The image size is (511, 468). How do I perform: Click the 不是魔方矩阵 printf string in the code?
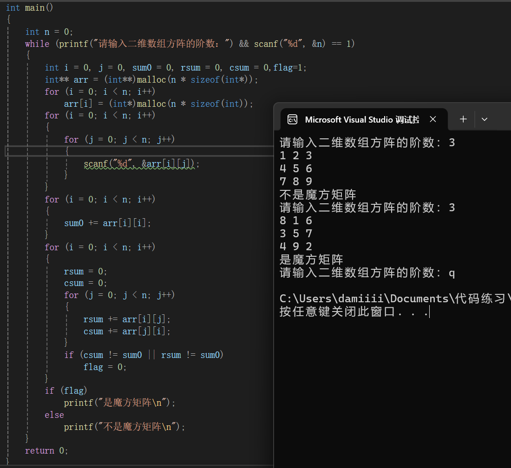pos(135,427)
